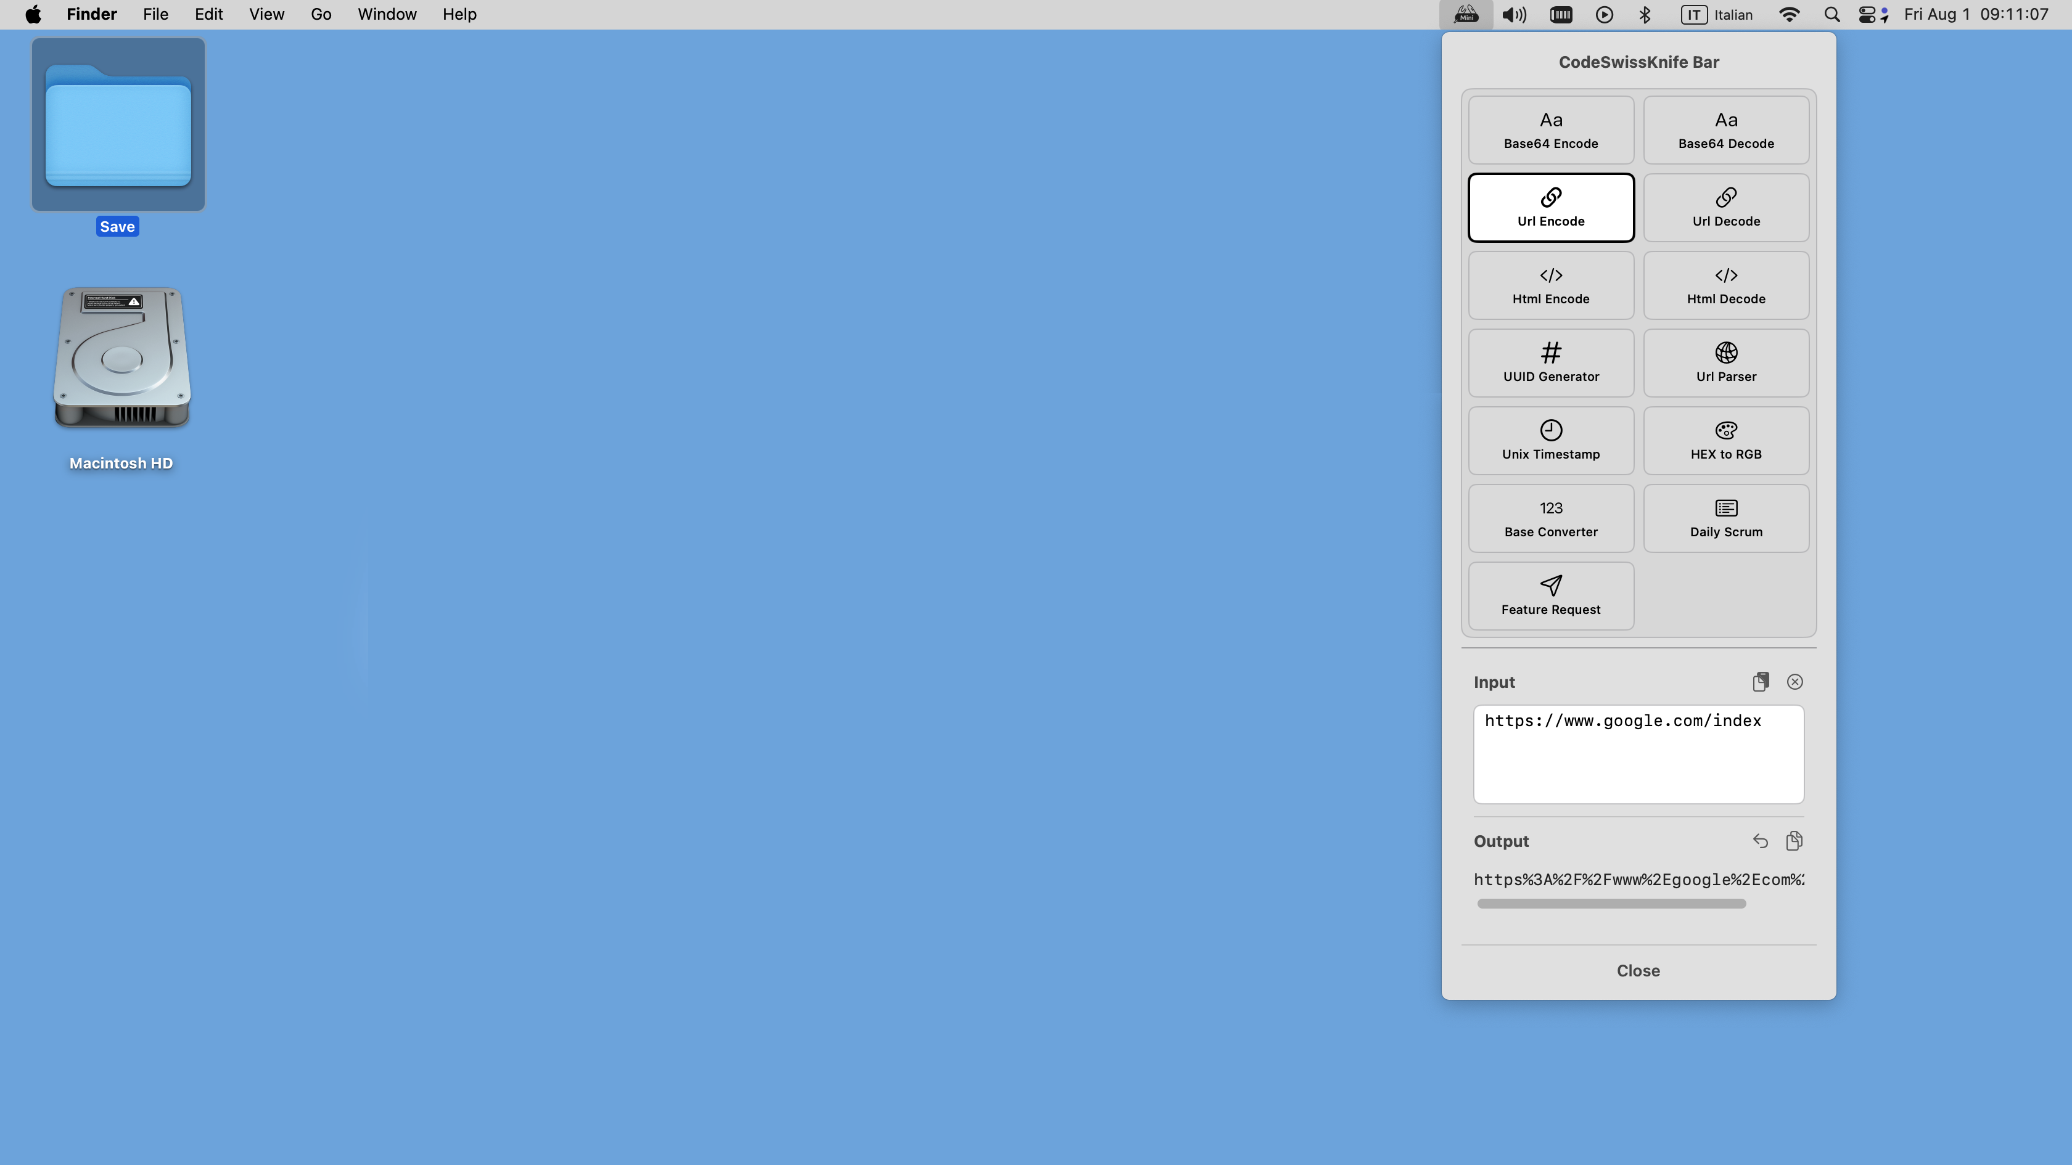Clear the Input field with X icon
The width and height of the screenshot is (2072, 1165).
1794,682
